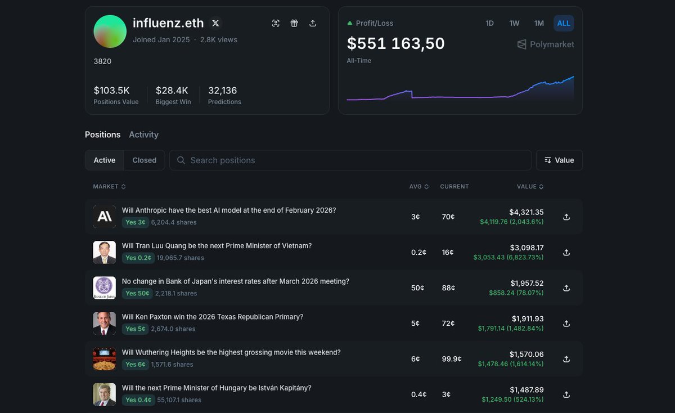Image resolution: width=675 pixels, height=413 pixels.
Task: Click the Anthropic market logo
Action: click(105, 217)
